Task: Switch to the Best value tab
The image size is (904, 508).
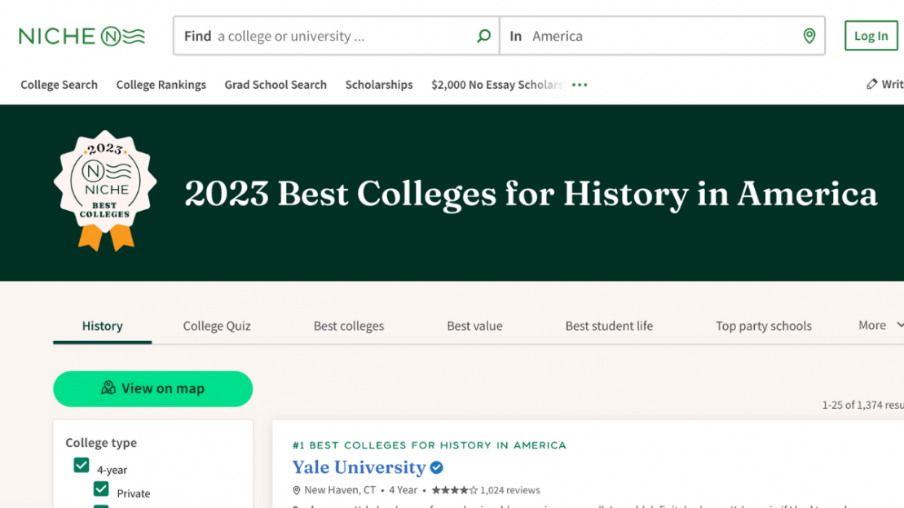Action: click(474, 325)
